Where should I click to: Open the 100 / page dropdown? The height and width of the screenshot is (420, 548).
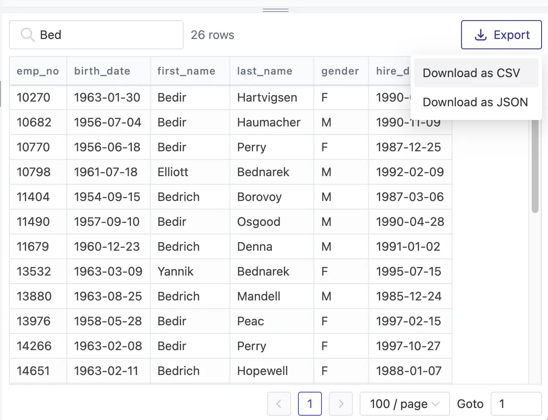[405, 404]
